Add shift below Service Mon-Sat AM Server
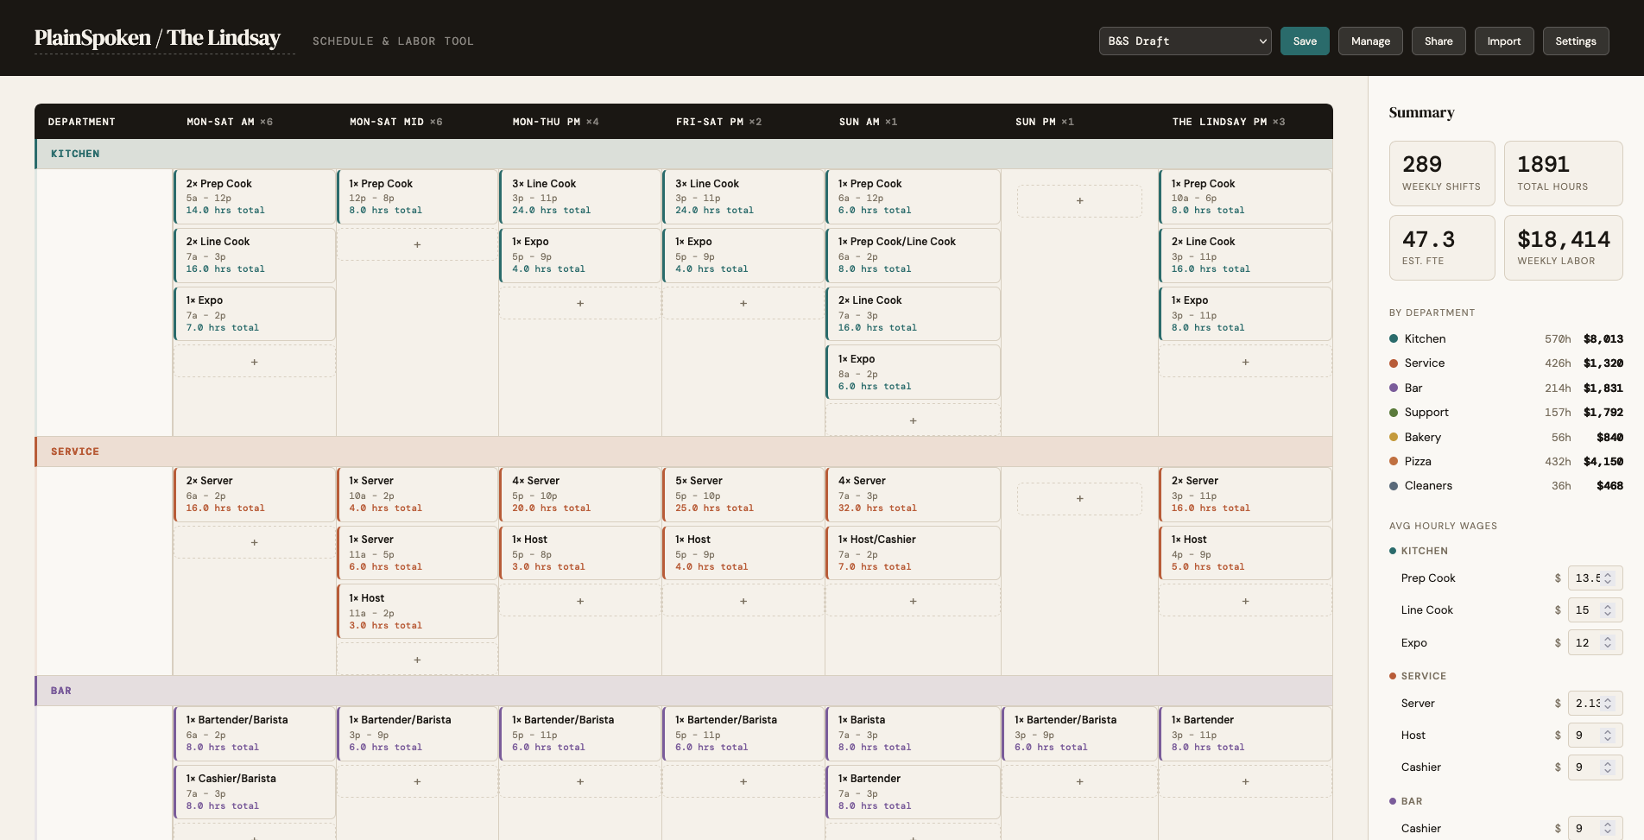1644x840 pixels. pyautogui.click(x=254, y=543)
